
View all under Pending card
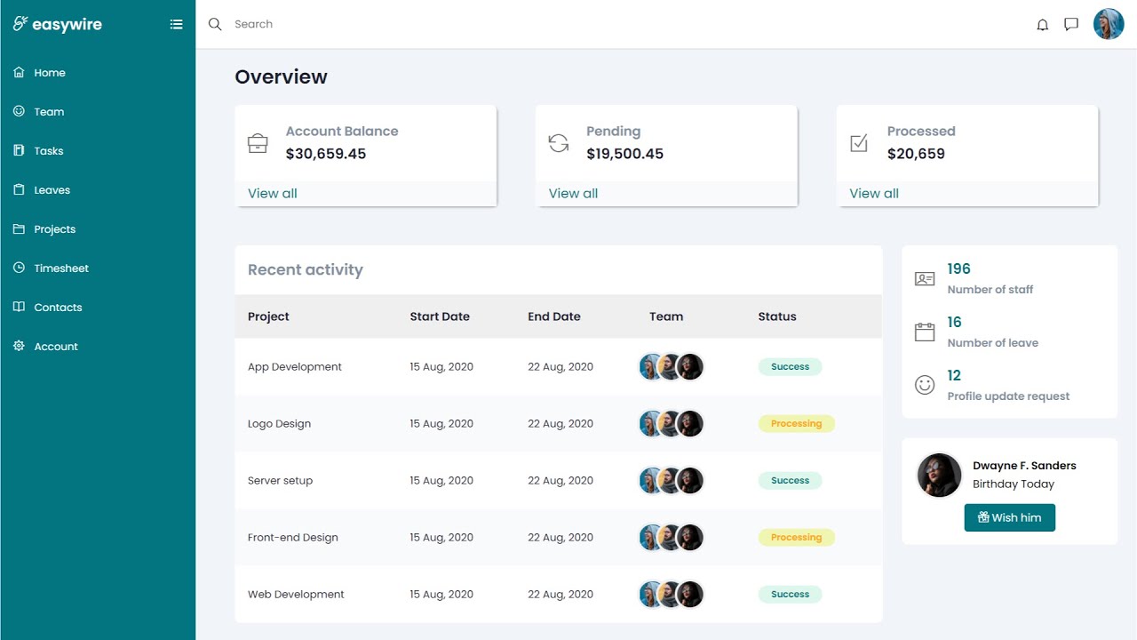click(573, 194)
